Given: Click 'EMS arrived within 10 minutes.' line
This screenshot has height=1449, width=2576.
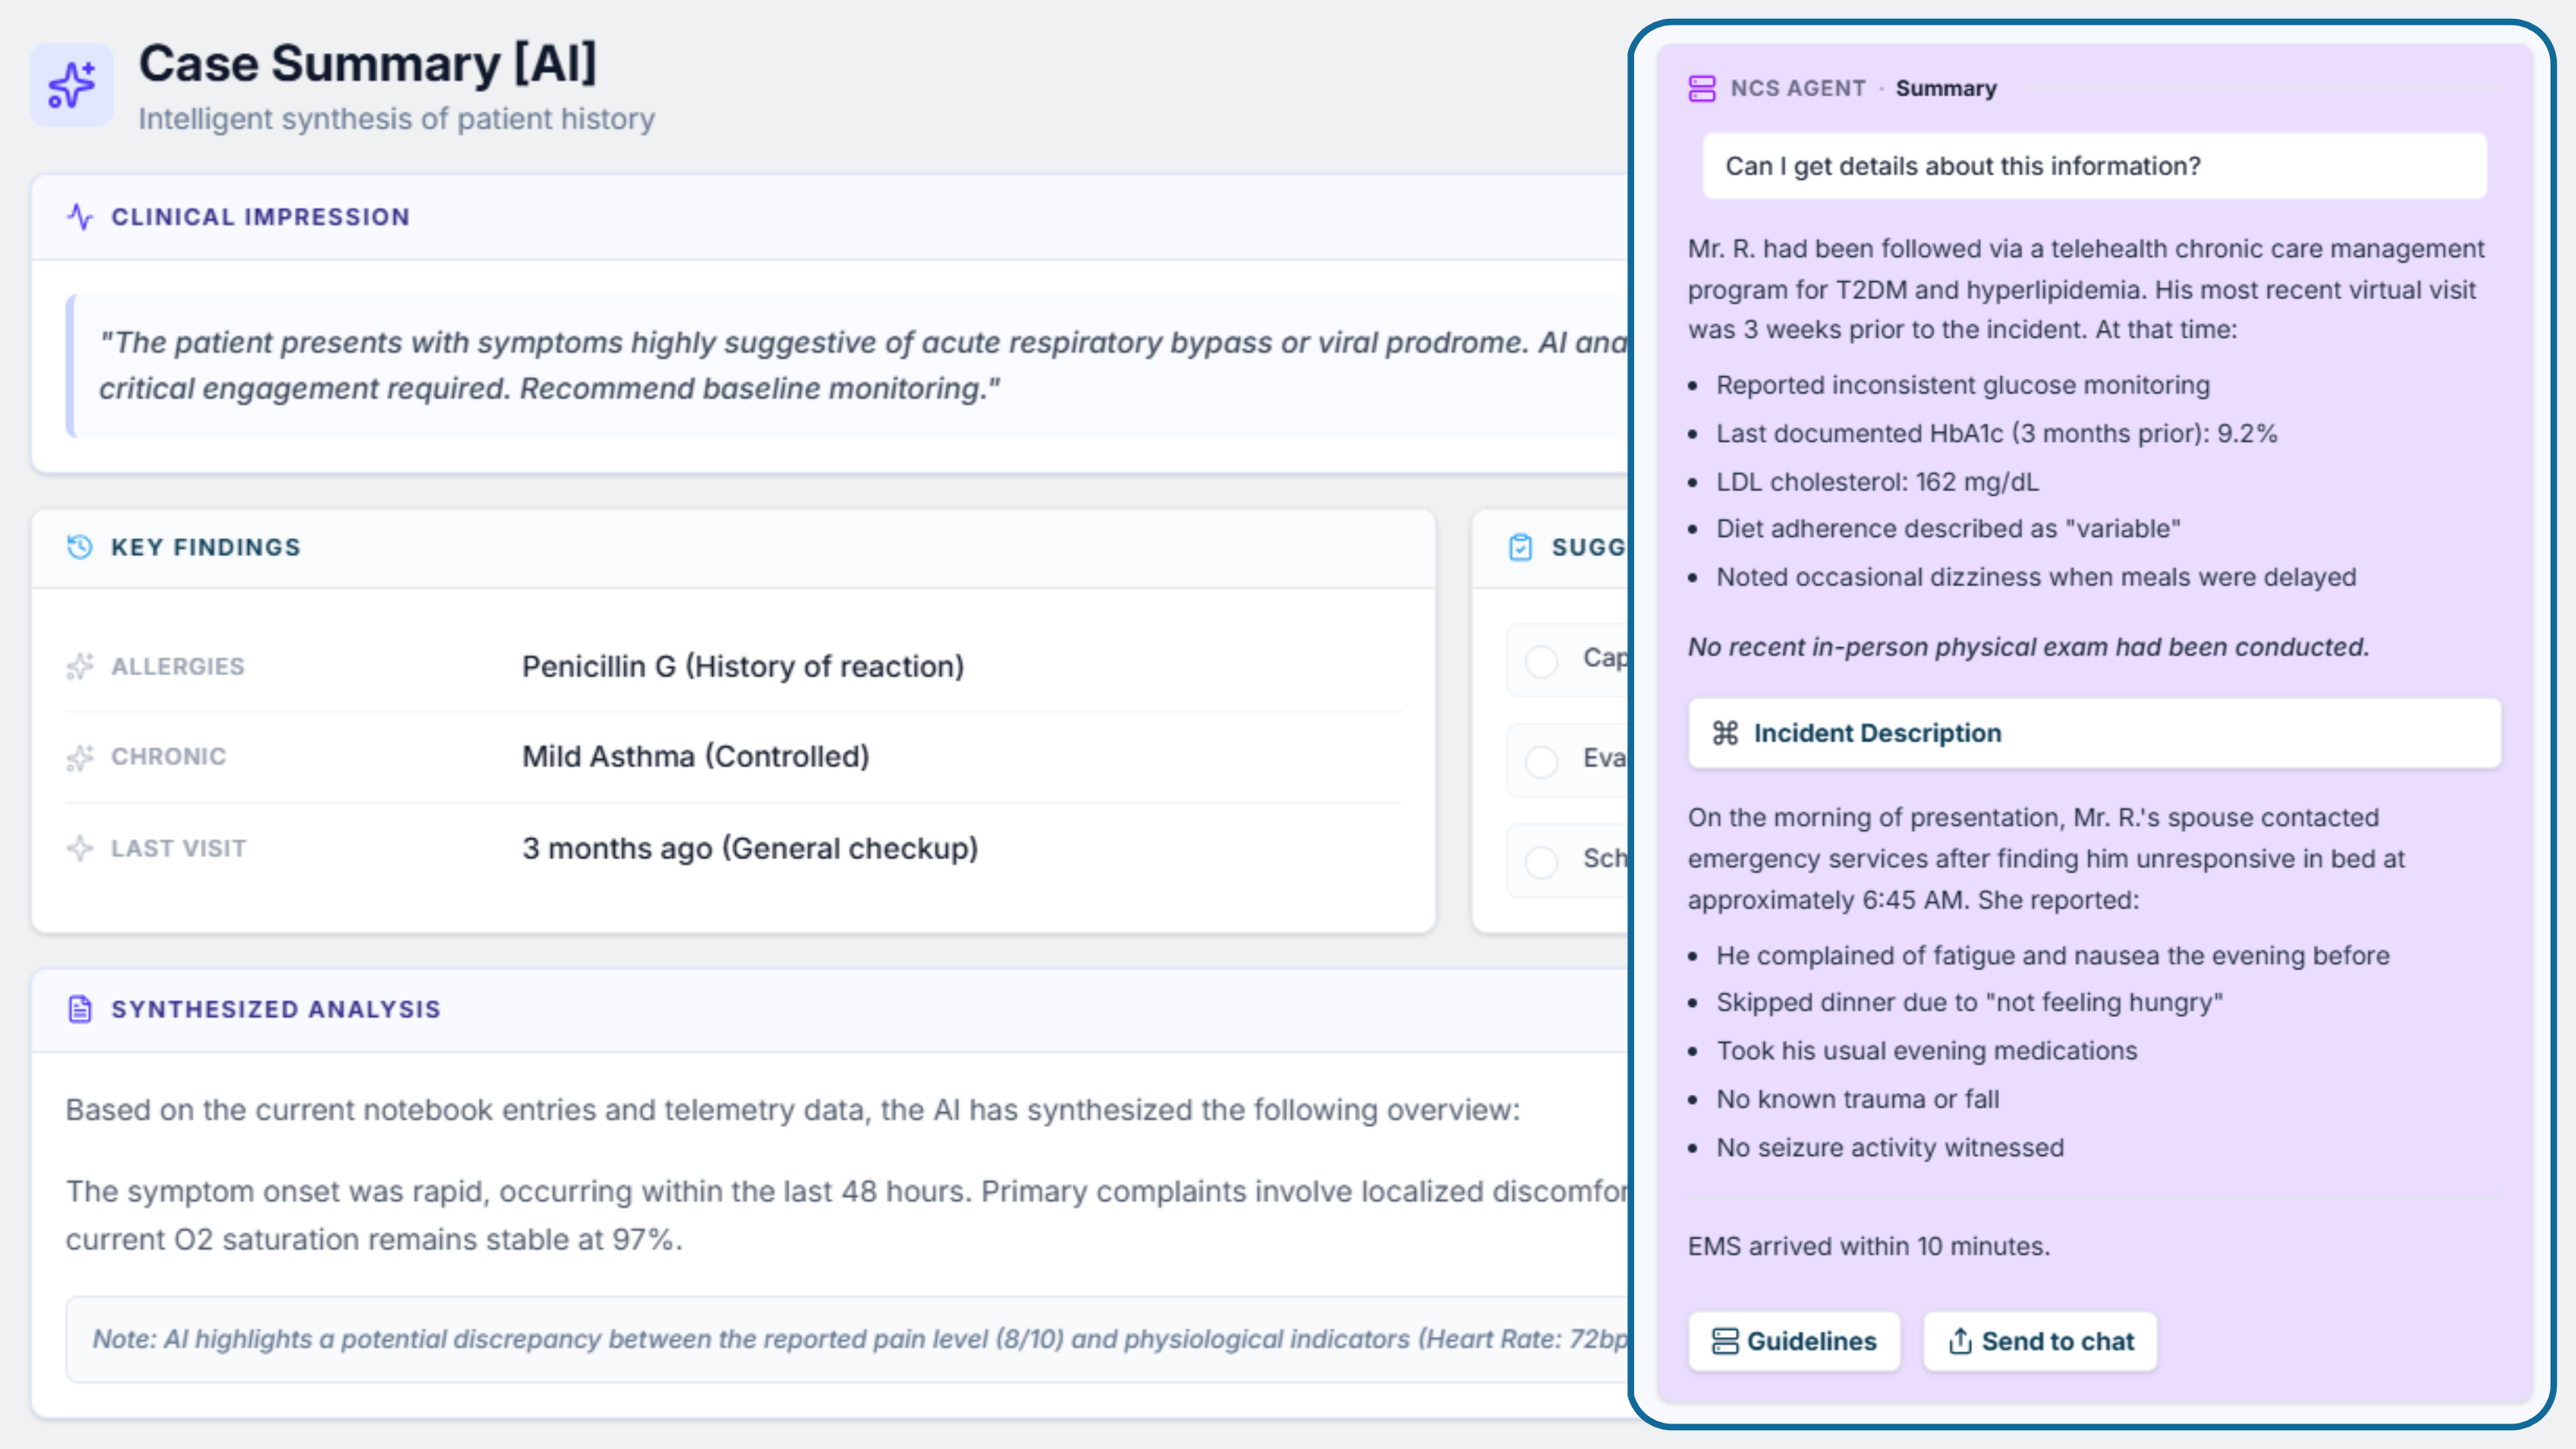Looking at the screenshot, I should pos(1869,1246).
